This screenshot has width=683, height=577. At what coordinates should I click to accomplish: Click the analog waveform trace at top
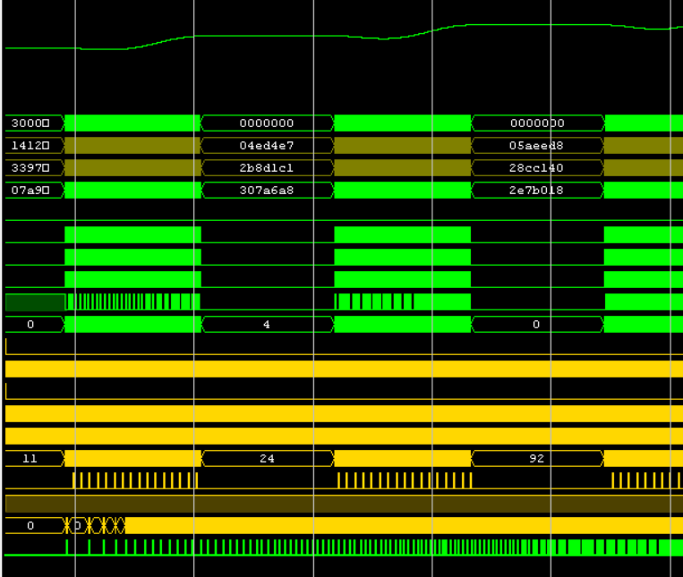point(269,36)
